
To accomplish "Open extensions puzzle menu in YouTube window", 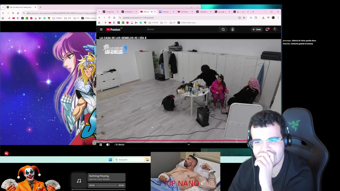I will (x=256, y=18).
